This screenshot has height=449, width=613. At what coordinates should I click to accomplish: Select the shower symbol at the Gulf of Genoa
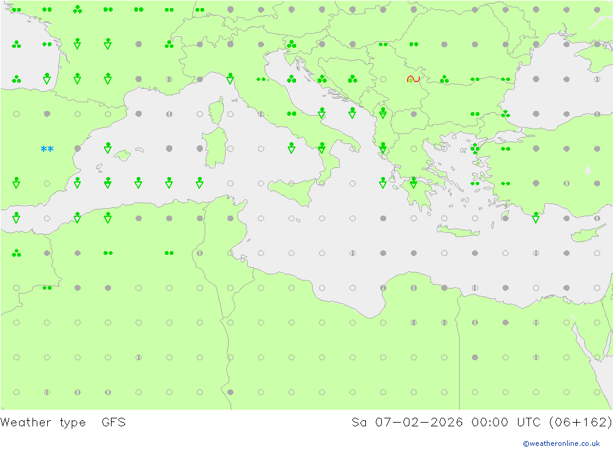tap(230, 78)
